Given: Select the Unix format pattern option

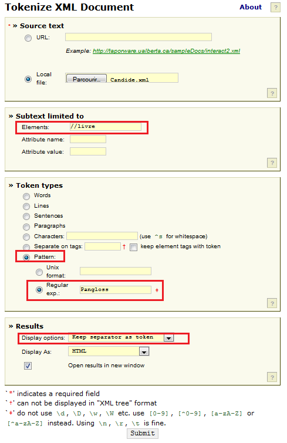Looking at the screenshot, I should (39, 272).
